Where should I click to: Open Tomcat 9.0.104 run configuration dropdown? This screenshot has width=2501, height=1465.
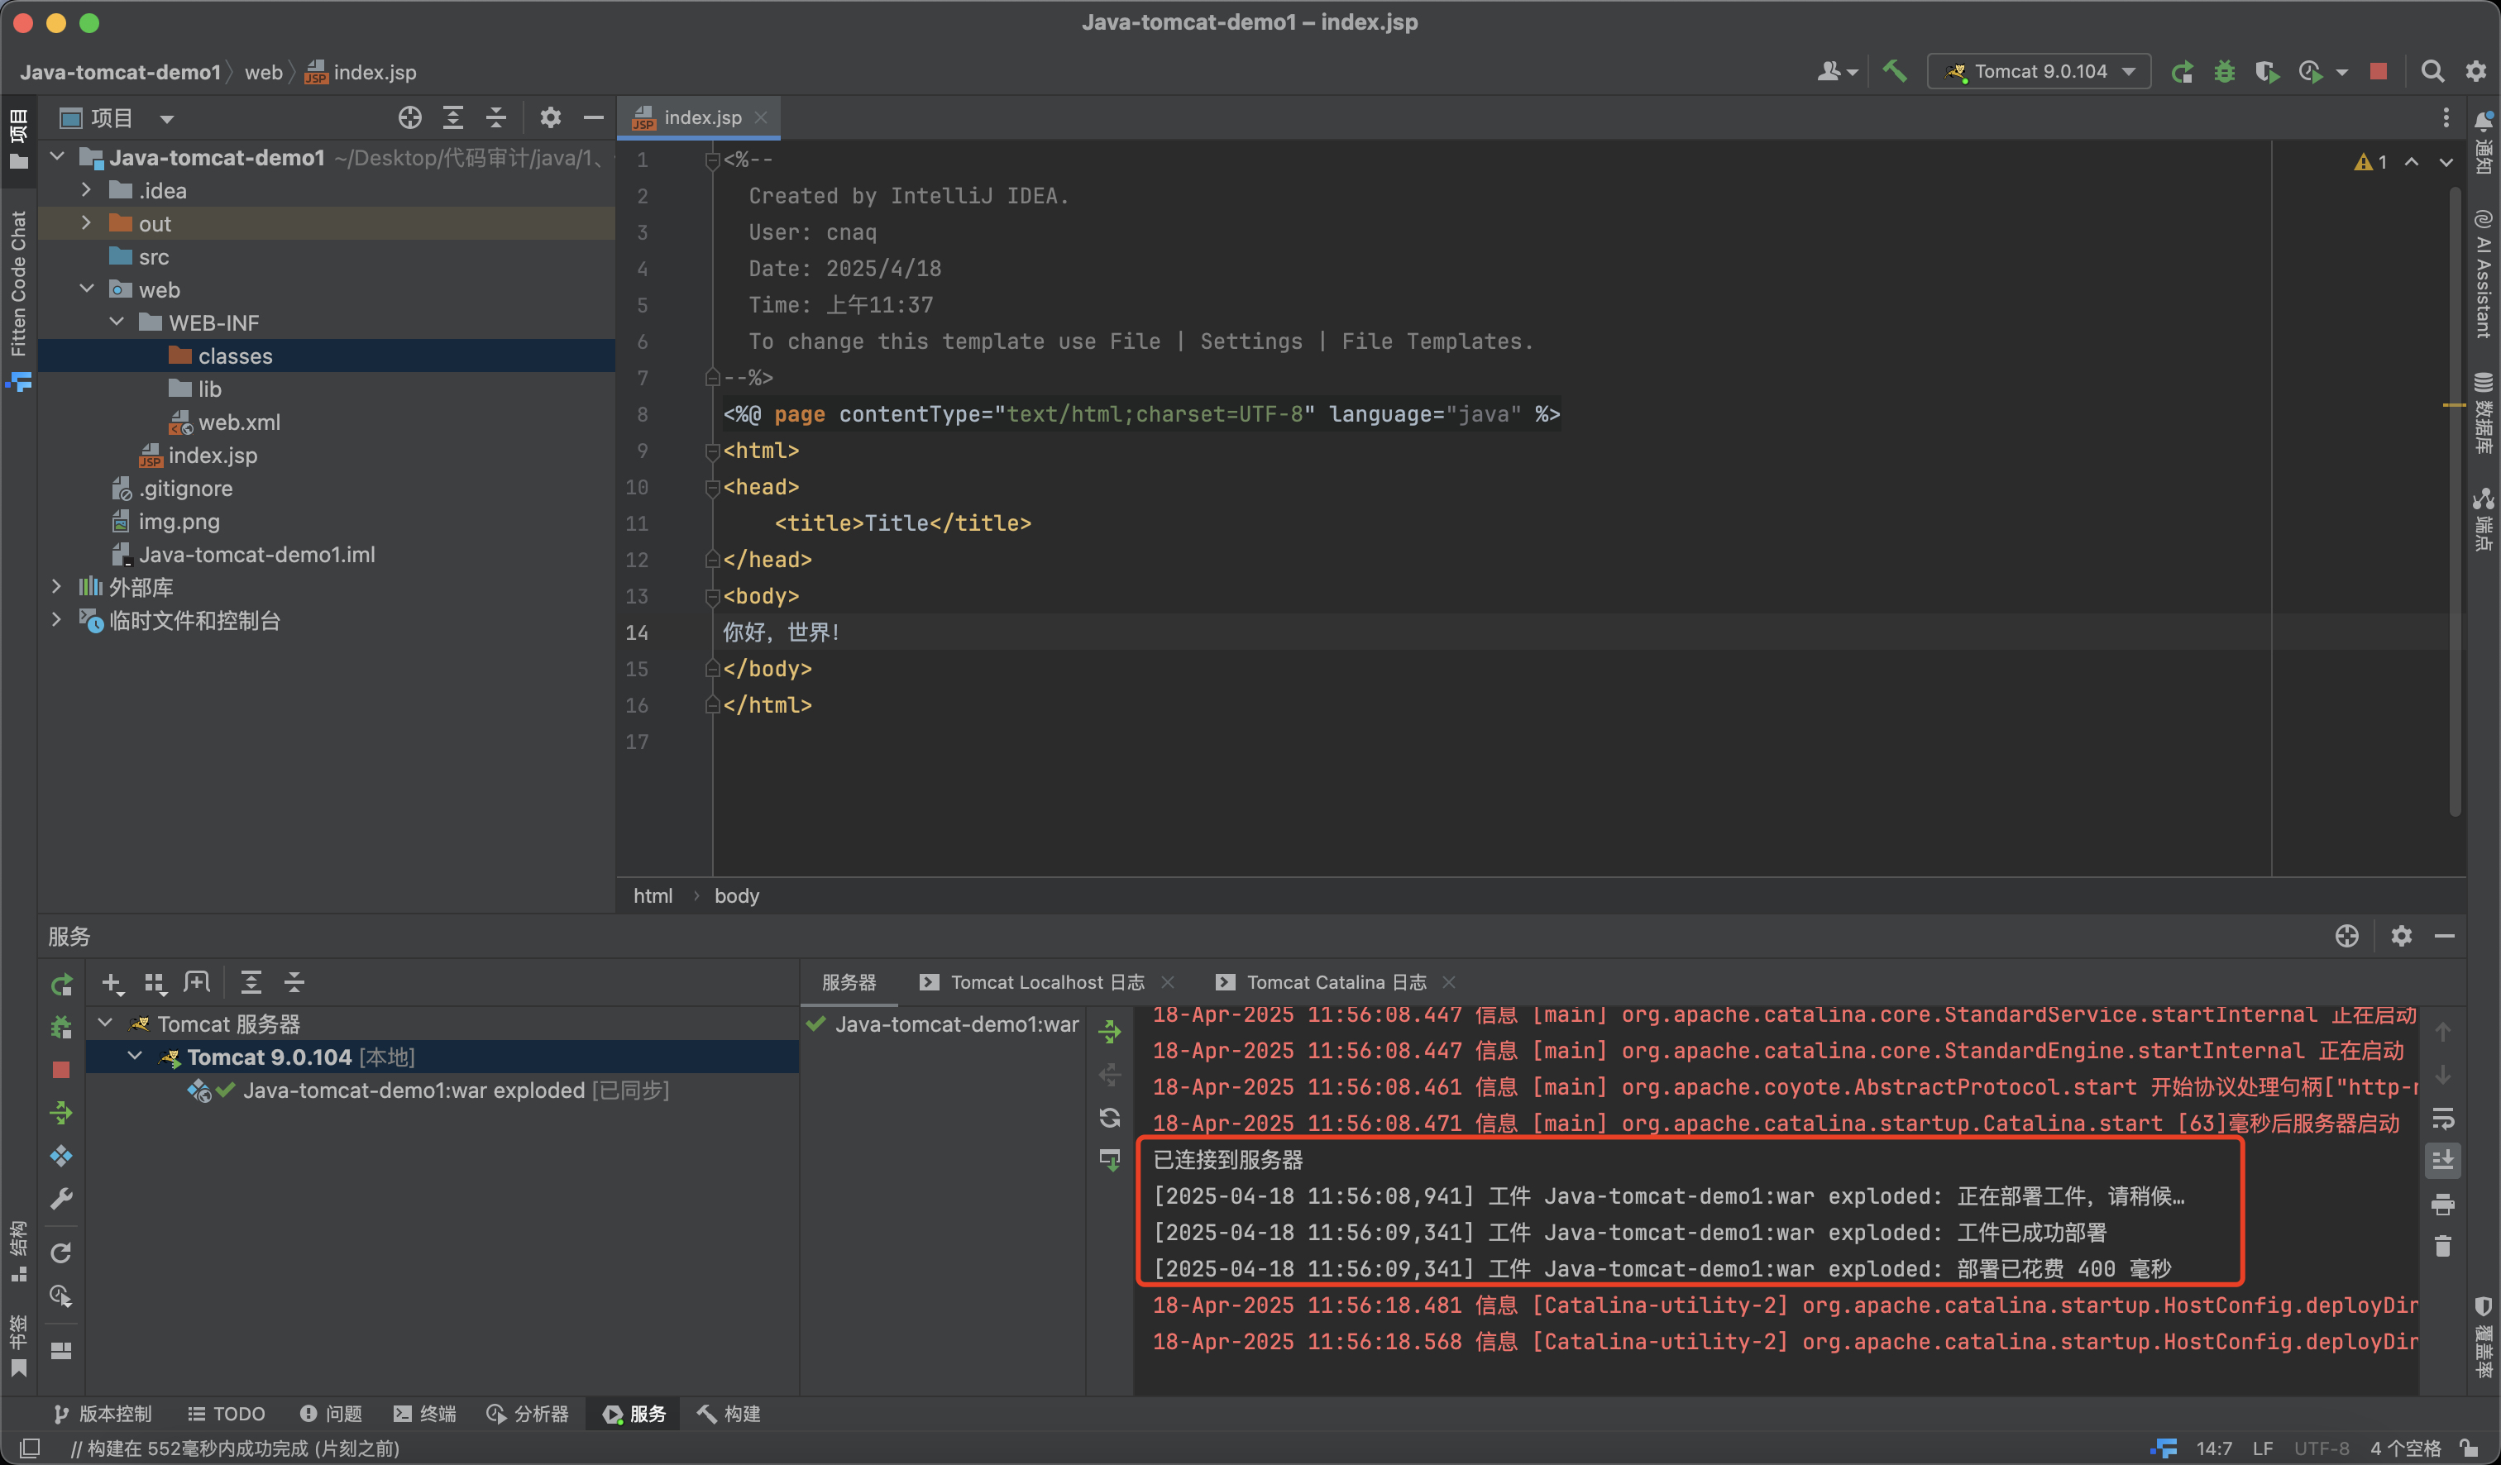coord(2039,71)
